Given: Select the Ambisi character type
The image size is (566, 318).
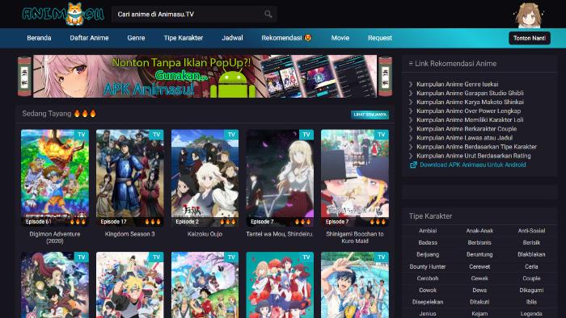Looking at the screenshot, I should tap(428, 231).
